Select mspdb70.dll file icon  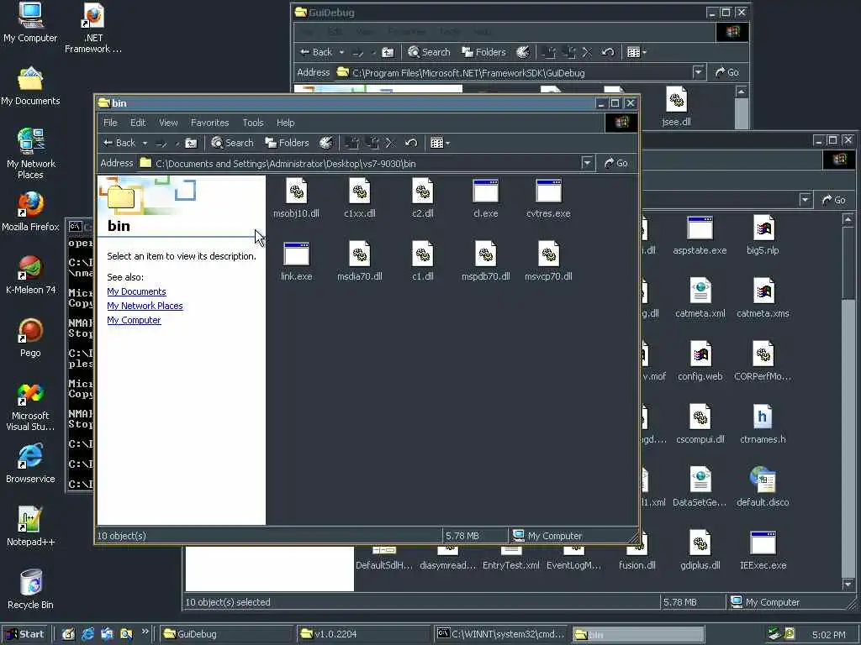485,254
